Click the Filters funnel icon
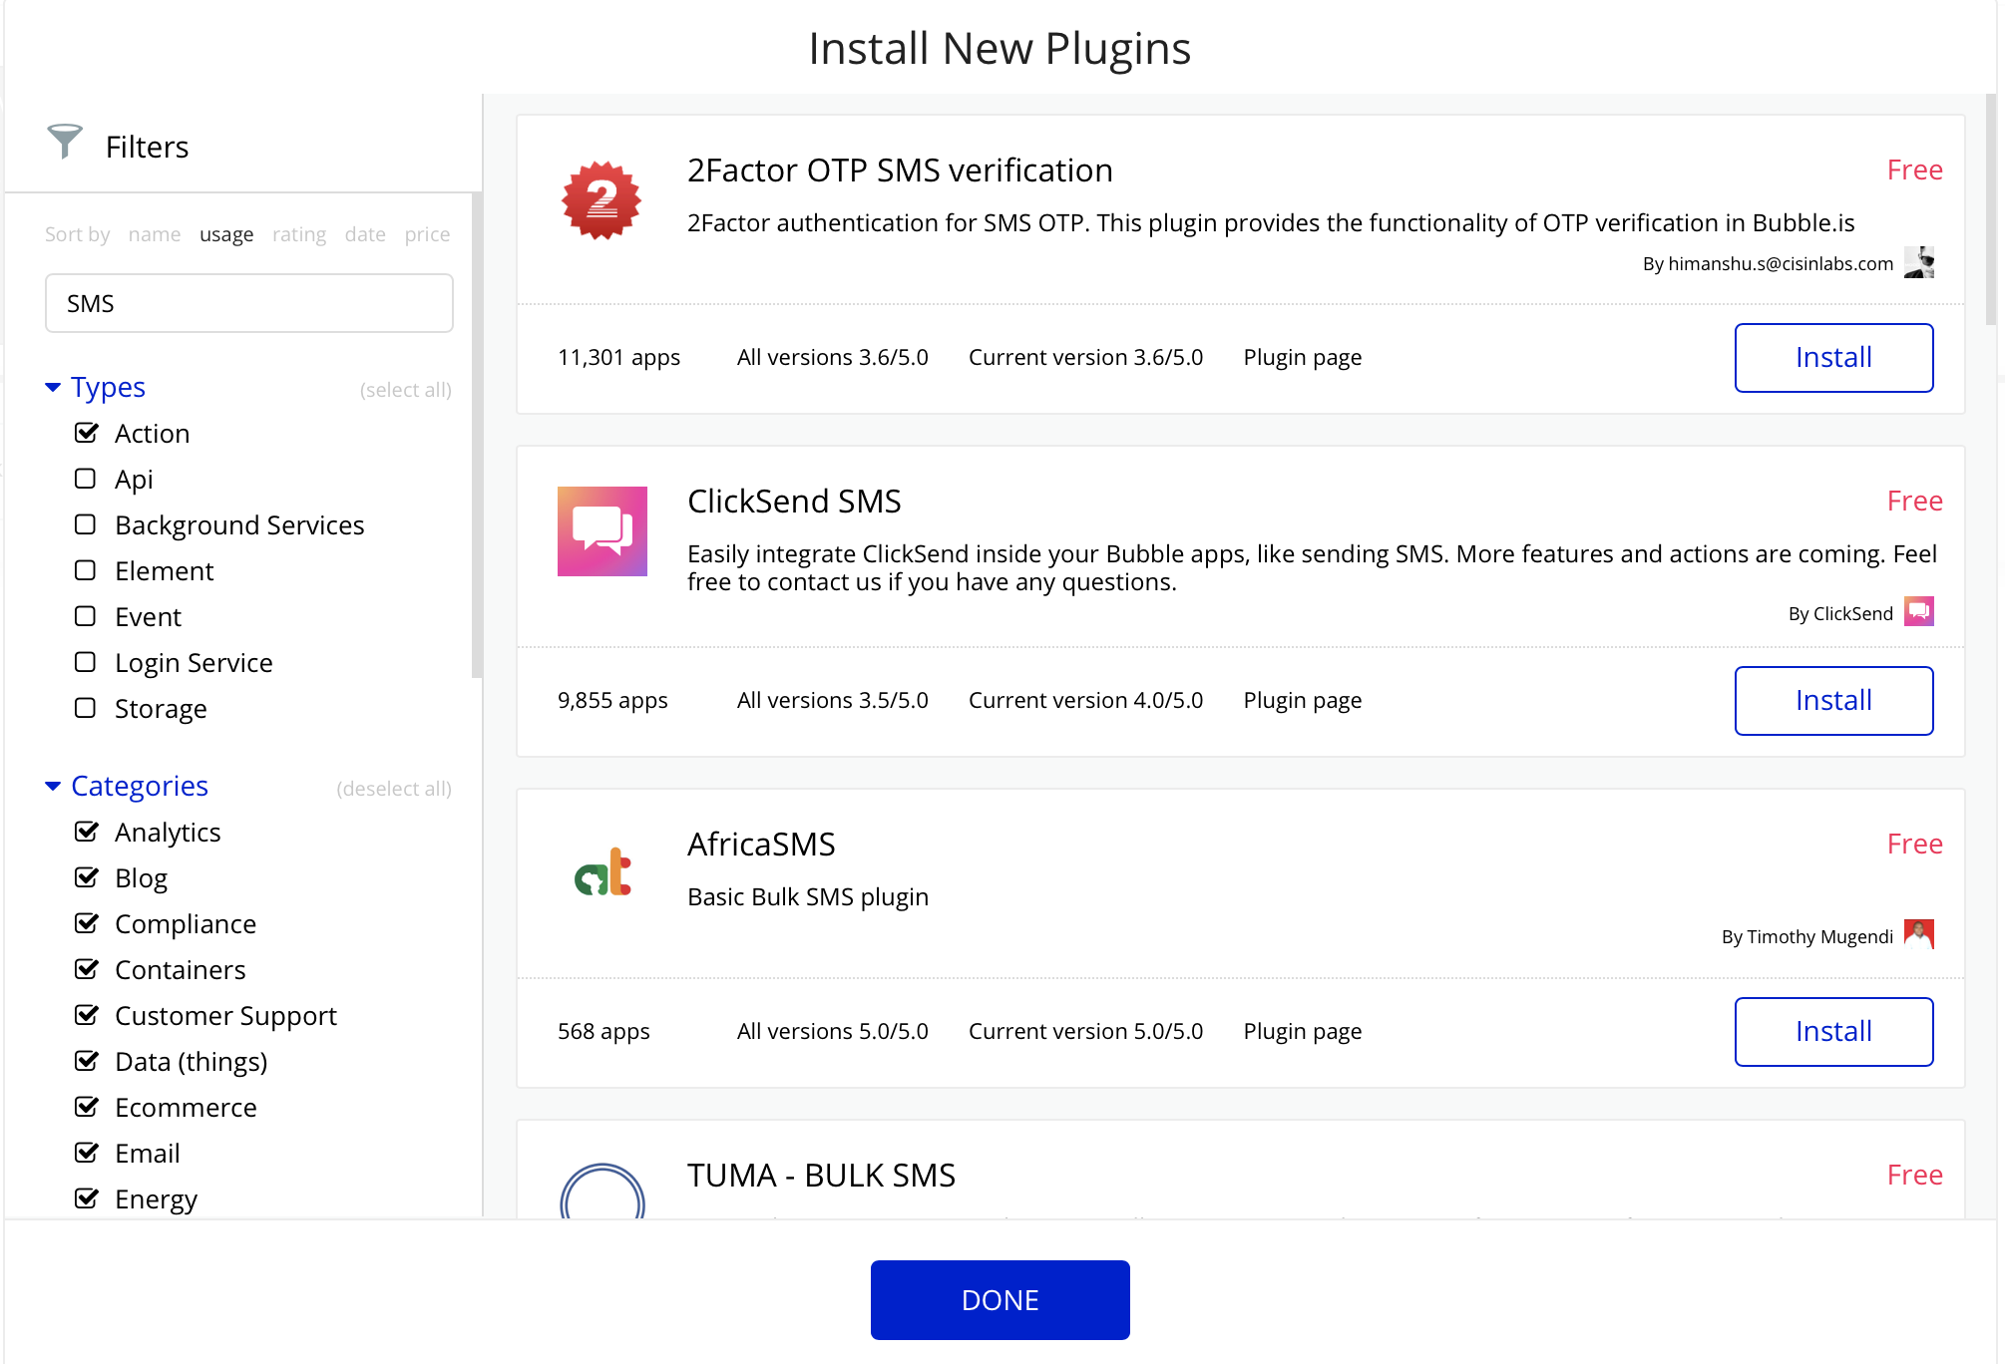This screenshot has height=1364, width=2005. [x=65, y=142]
